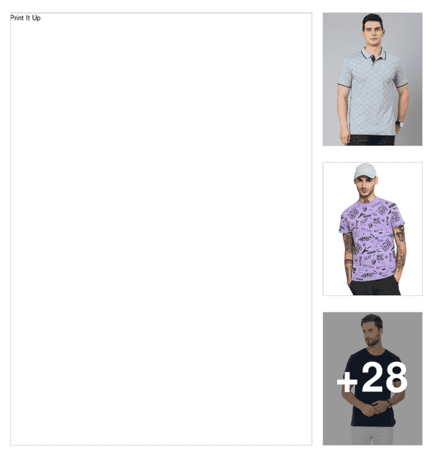Click the plus sign in the +28 overlay
433x458 pixels.
[x=347, y=381]
